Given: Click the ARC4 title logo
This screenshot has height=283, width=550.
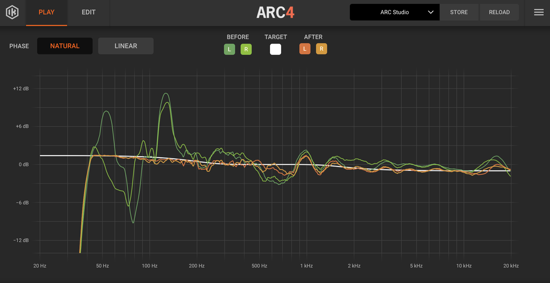Looking at the screenshot, I should (x=276, y=12).
